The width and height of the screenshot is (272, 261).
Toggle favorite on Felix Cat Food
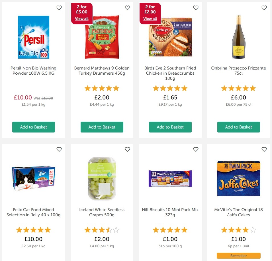point(59,149)
